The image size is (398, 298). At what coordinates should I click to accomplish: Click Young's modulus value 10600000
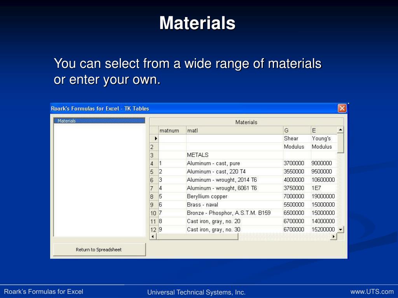324,180
